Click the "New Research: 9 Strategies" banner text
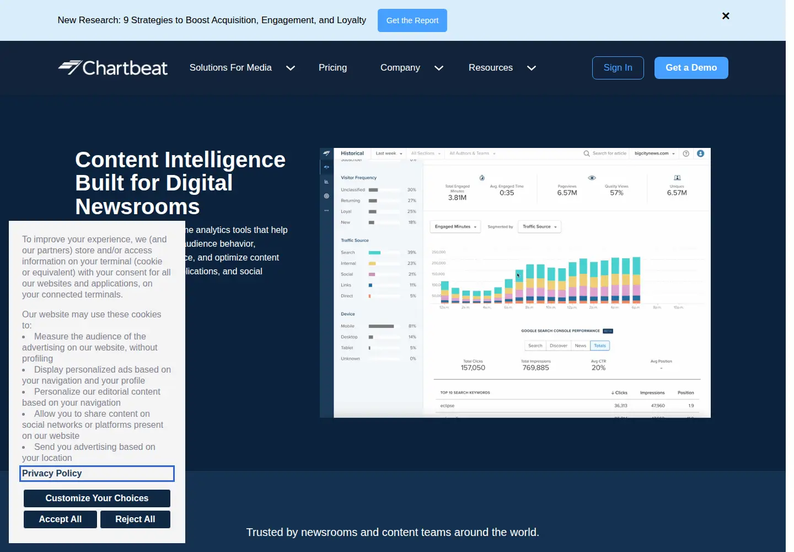The height and width of the screenshot is (552, 794). coord(212,20)
